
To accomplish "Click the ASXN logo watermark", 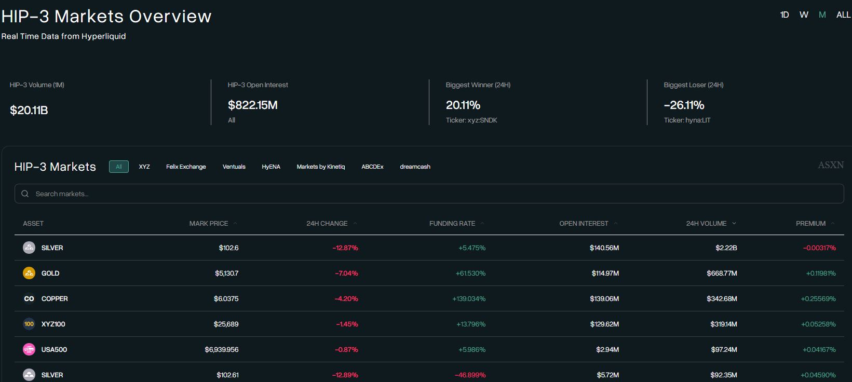I will click(x=830, y=165).
